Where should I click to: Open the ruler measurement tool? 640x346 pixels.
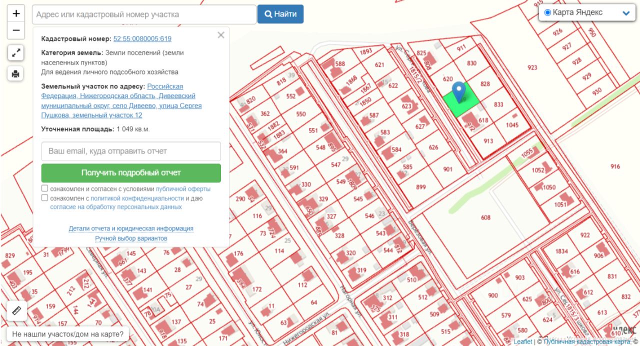click(16, 311)
